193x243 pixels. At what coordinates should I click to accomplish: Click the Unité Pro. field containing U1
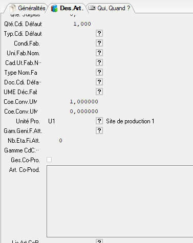[71, 121]
